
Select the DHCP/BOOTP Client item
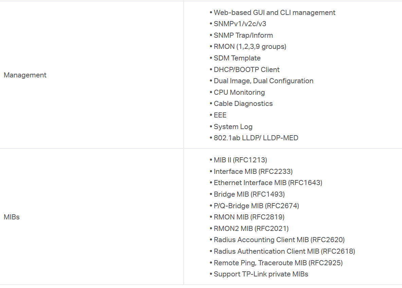(246, 70)
